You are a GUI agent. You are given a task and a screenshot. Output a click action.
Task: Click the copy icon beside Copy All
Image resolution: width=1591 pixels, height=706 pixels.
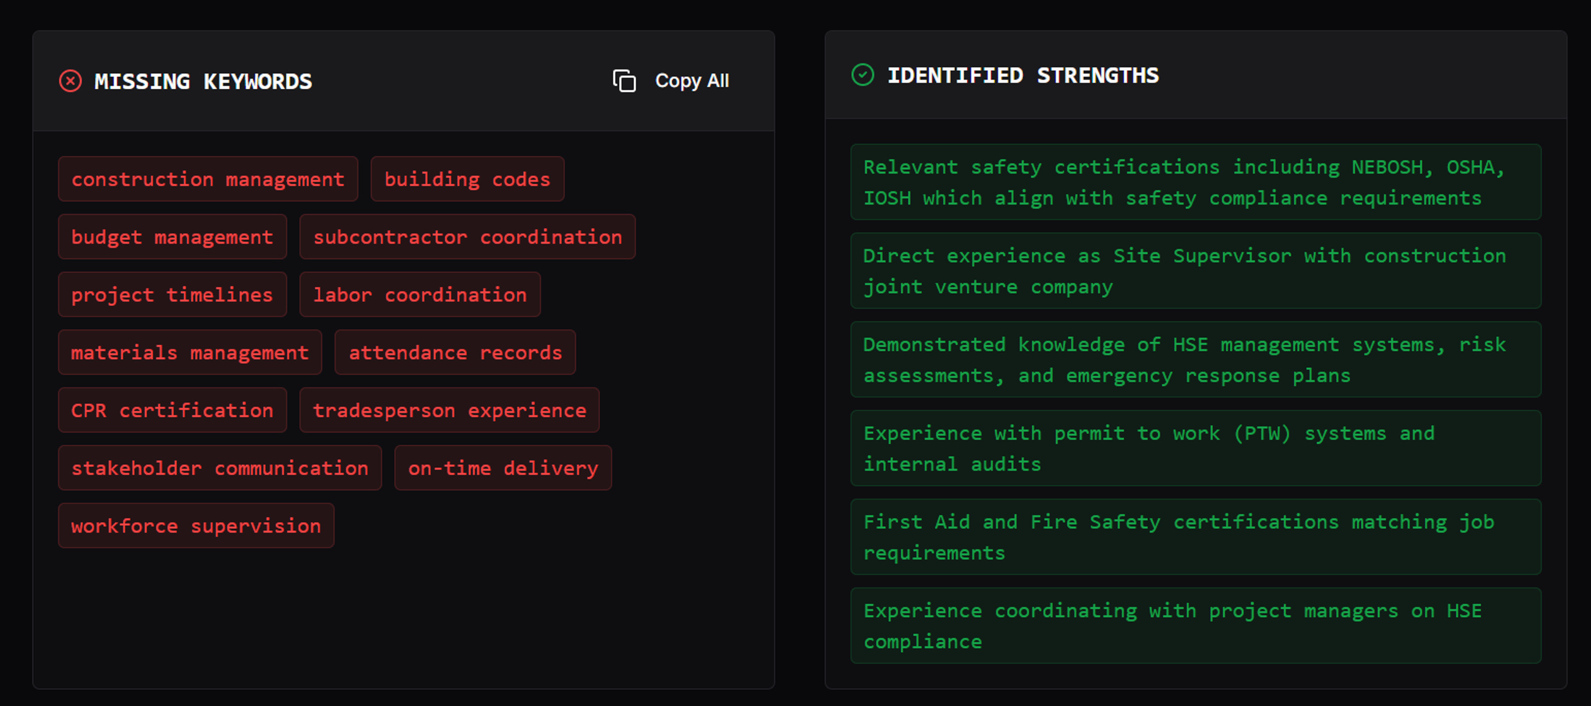[x=624, y=81]
